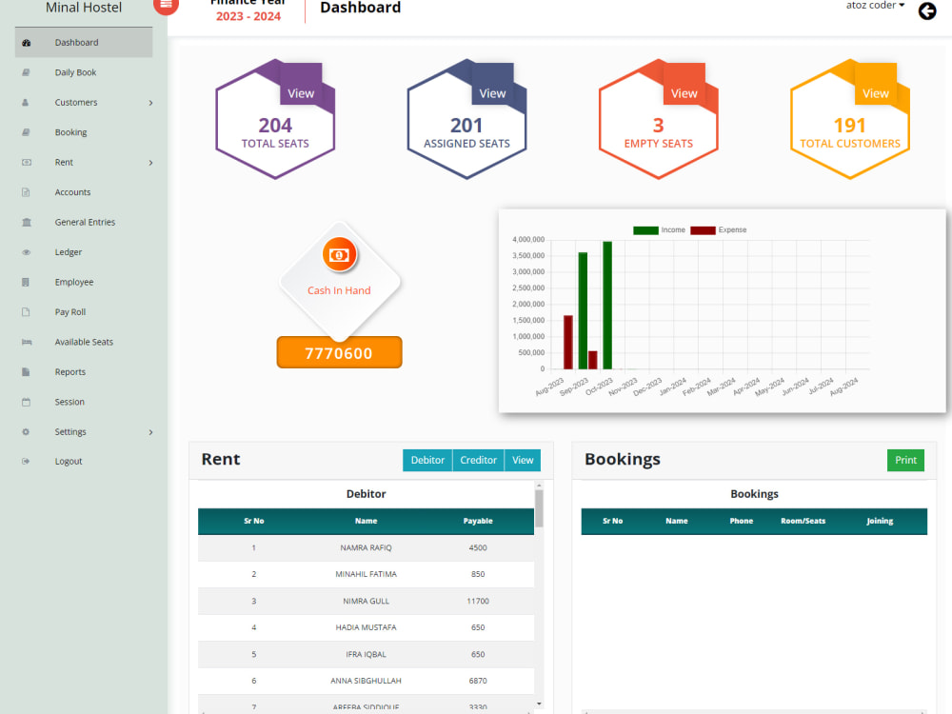View Total Customers details
952x714 pixels.
[876, 93]
